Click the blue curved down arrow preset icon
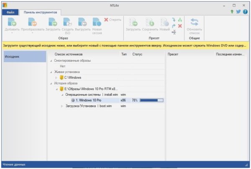 pos(174,20)
